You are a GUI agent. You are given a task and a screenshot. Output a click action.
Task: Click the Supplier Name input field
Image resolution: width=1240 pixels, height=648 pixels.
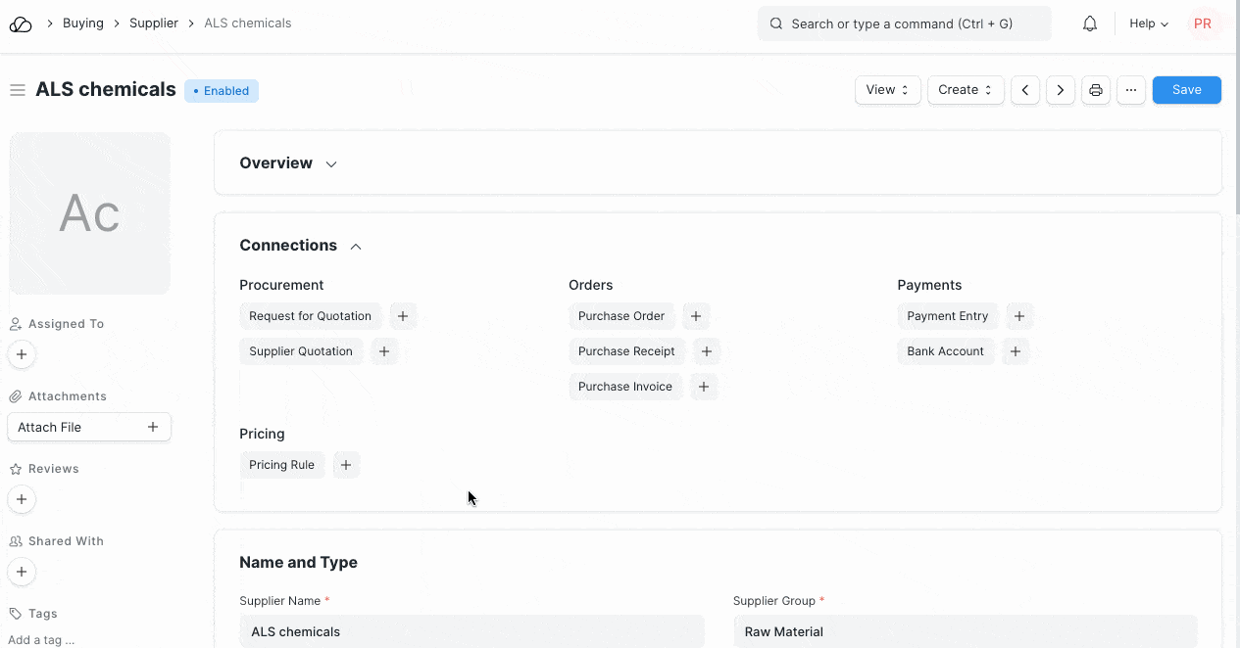tap(471, 631)
